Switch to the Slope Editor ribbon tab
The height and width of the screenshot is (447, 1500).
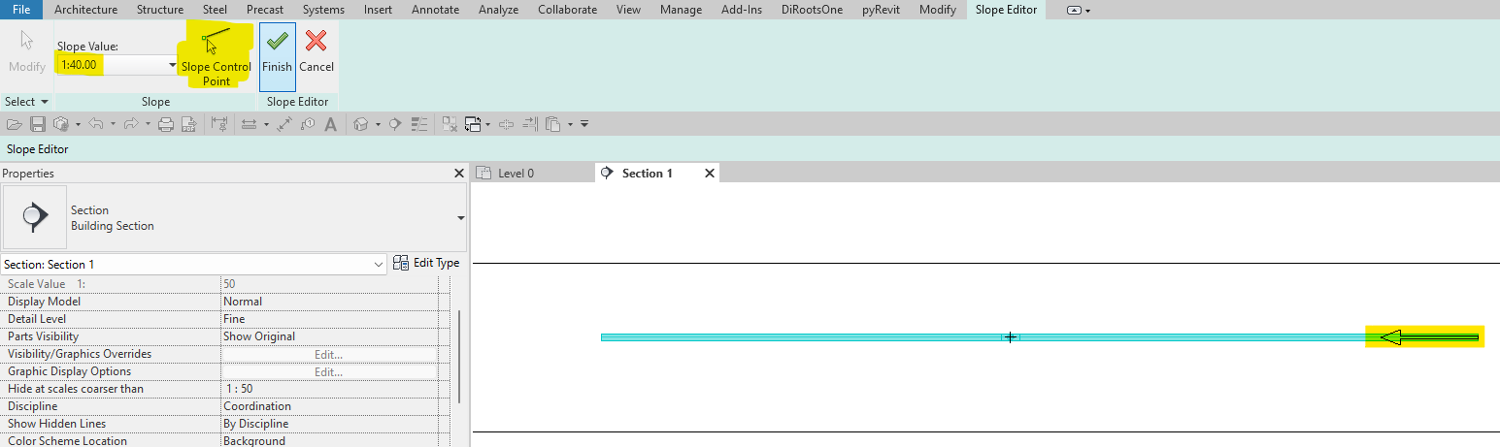[1006, 10]
